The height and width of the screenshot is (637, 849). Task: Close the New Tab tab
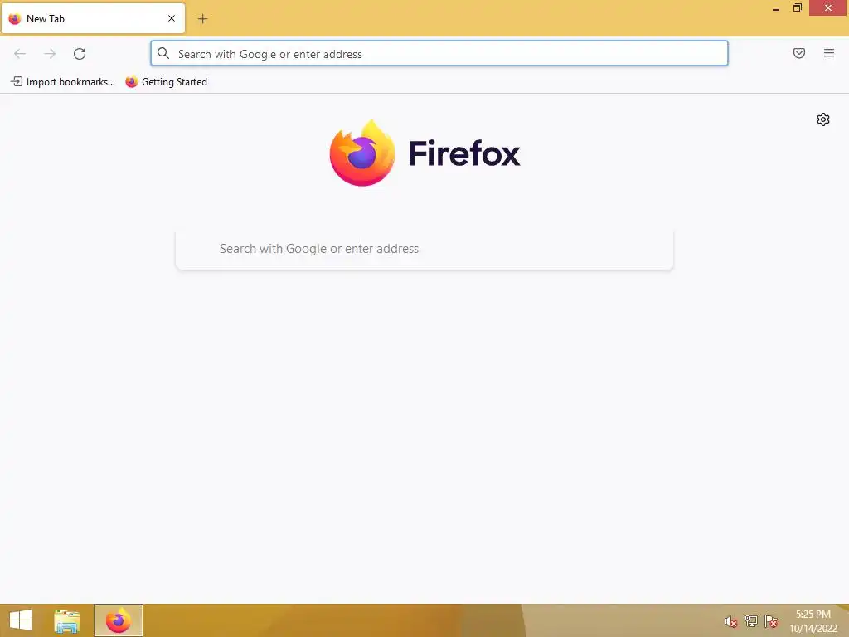tap(172, 18)
